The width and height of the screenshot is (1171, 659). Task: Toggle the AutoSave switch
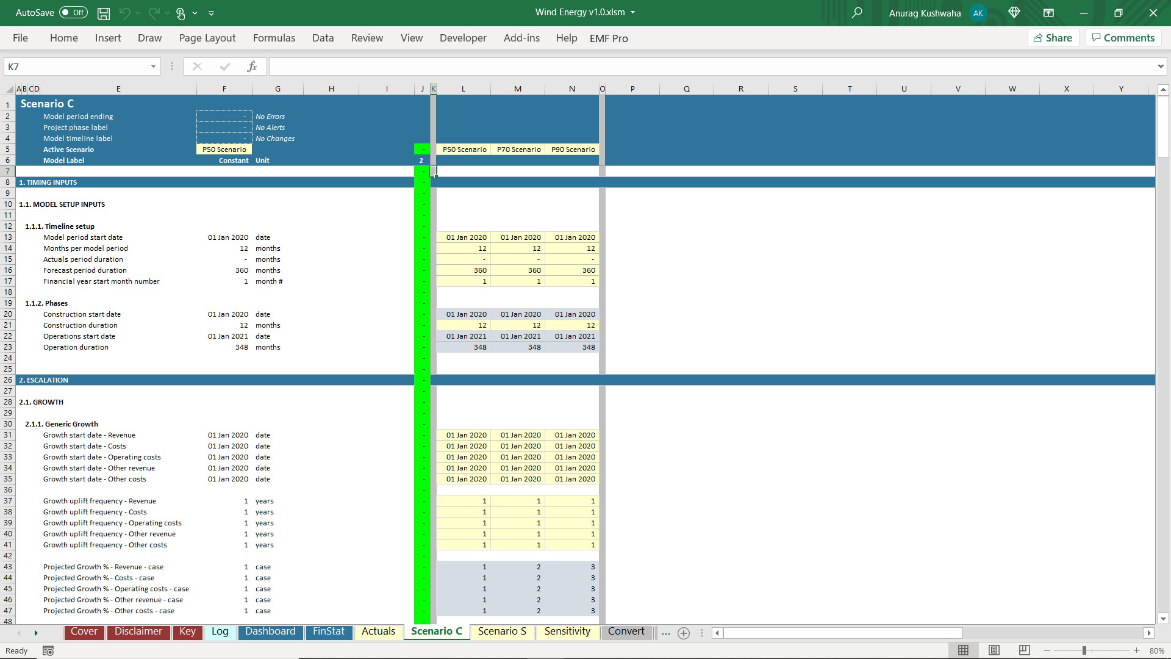[x=73, y=13]
